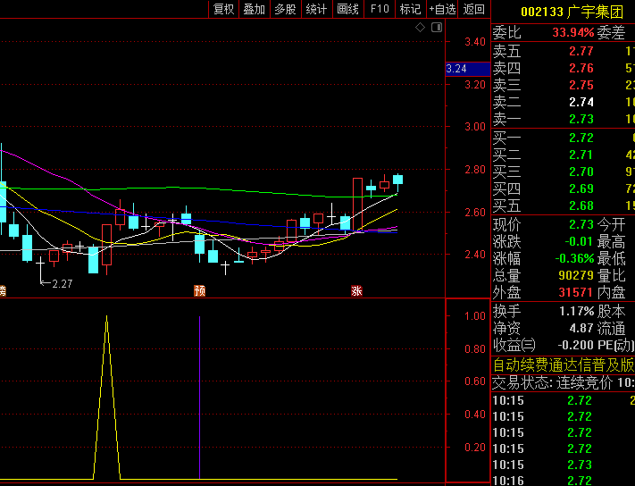Activate the 画线 drawing tool
Screen dimensions: 635x486
347,9
